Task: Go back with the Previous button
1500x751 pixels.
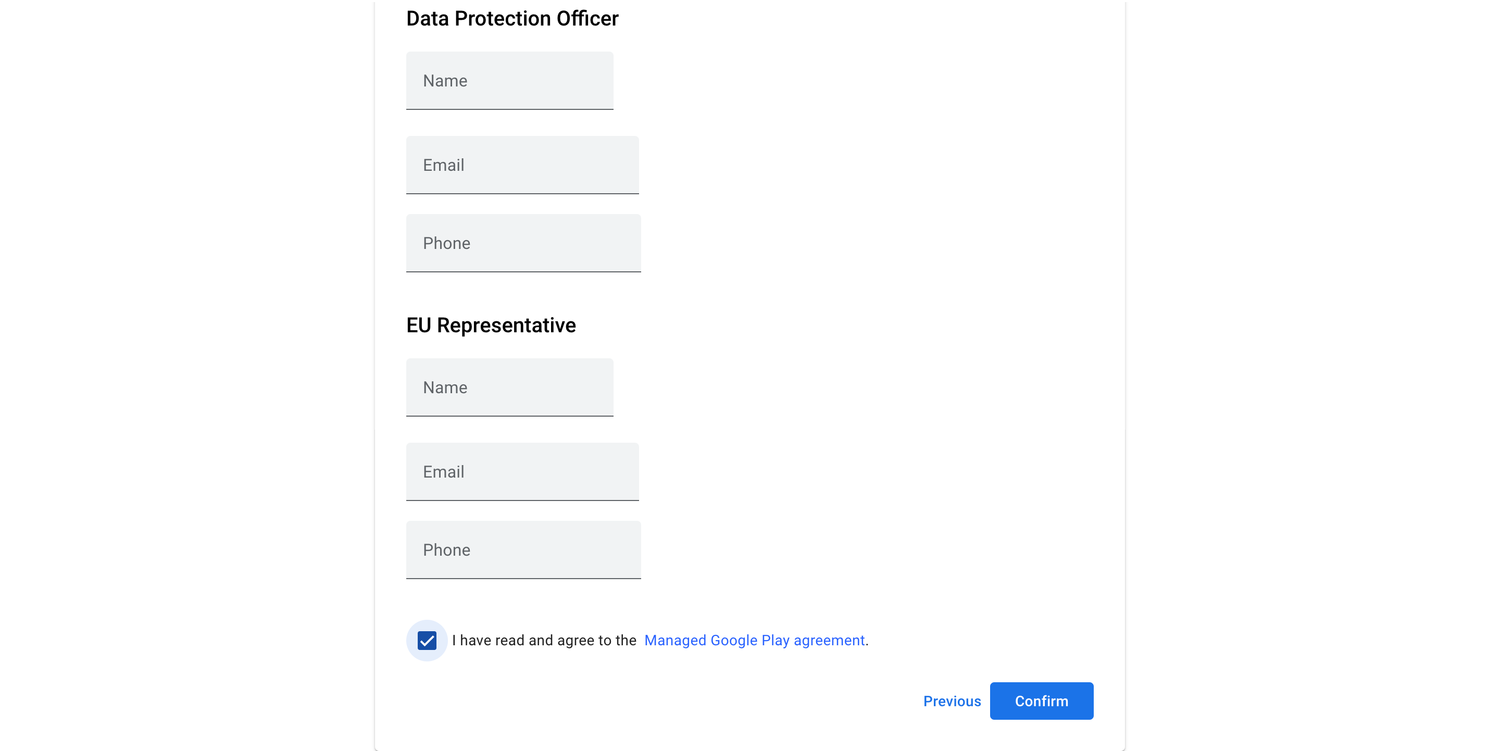Action: pyautogui.click(x=952, y=701)
